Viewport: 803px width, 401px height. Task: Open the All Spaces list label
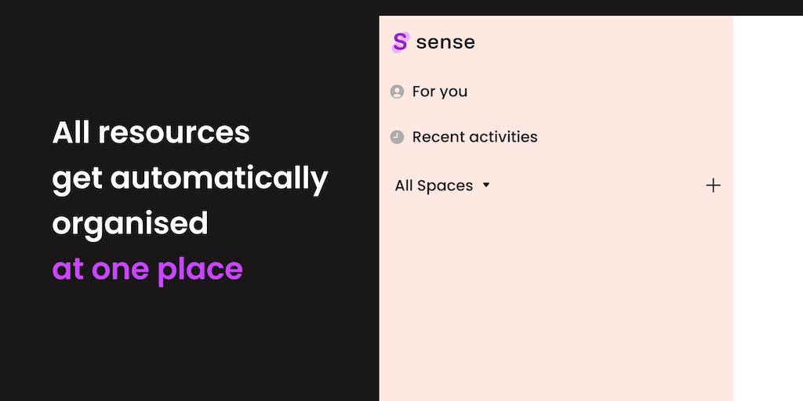click(x=434, y=186)
